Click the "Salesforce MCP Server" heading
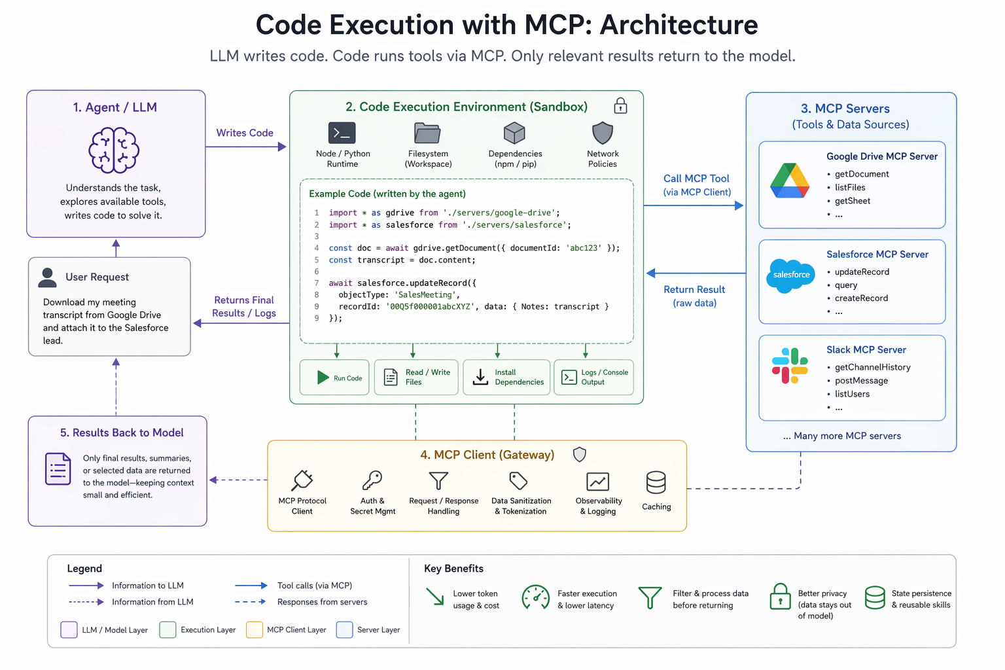This screenshot has height=670, width=1005. tap(877, 255)
